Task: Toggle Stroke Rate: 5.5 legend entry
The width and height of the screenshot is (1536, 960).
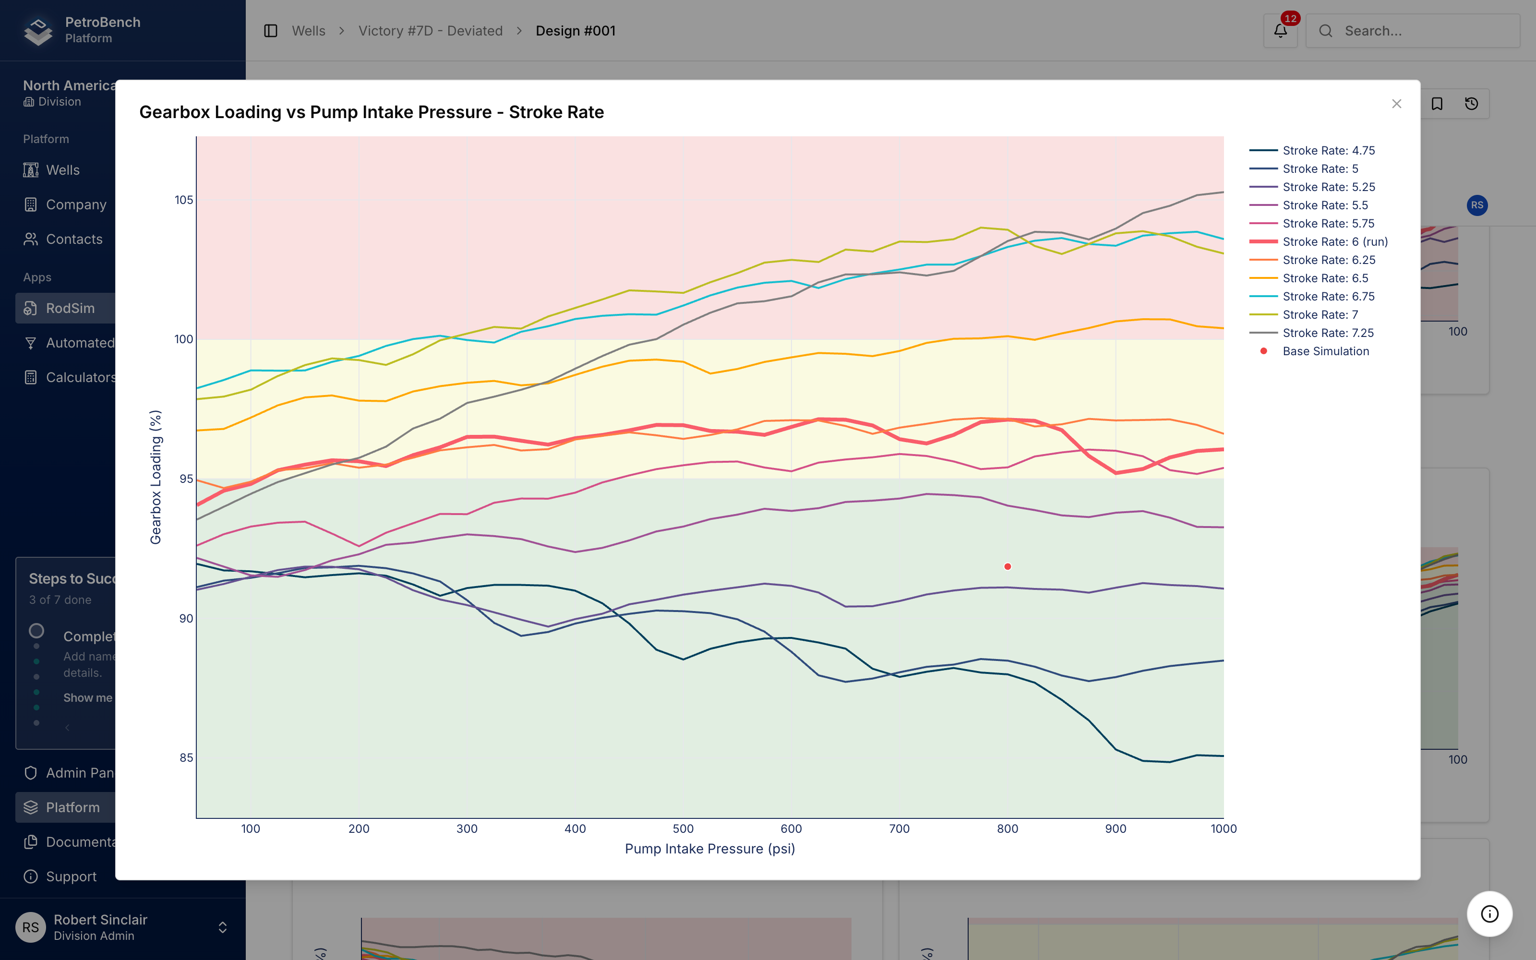Action: tap(1308, 205)
